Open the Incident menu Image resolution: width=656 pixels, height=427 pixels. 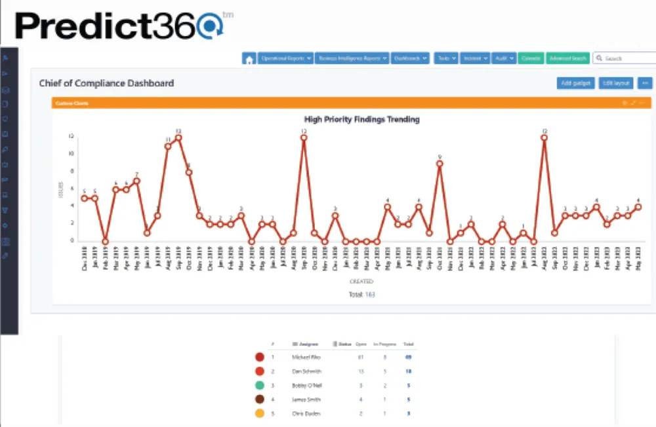tap(475, 58)
